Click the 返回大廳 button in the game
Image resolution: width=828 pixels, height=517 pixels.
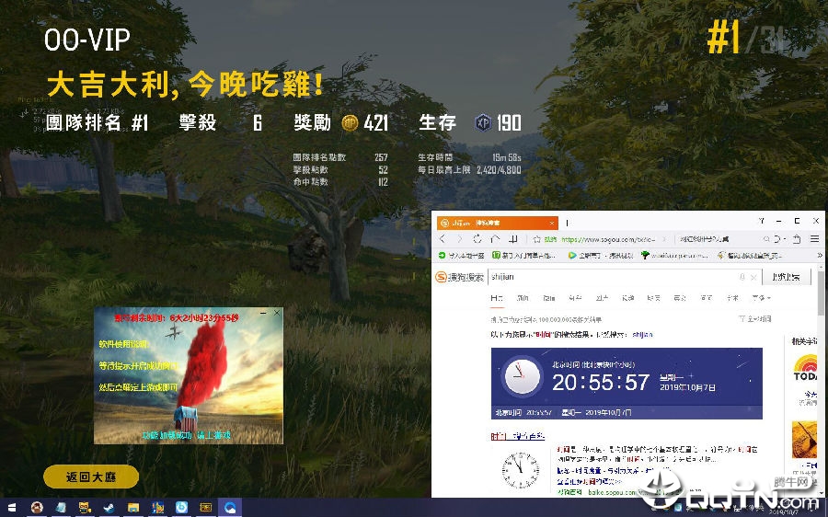91,477
